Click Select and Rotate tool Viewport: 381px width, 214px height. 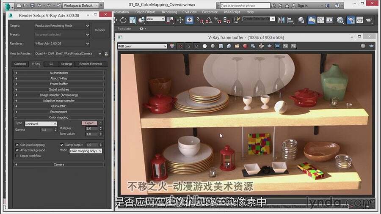tap(123, 20)
